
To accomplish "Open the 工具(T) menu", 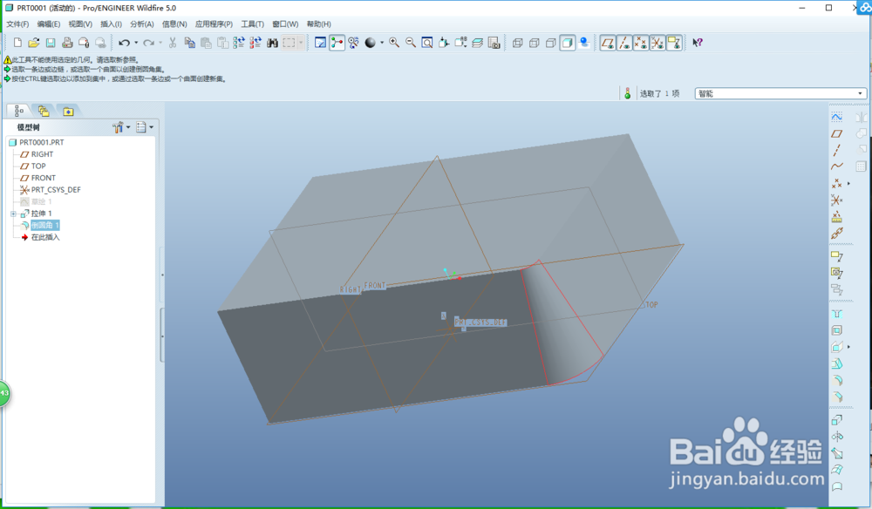I will [x=252, y=24].
